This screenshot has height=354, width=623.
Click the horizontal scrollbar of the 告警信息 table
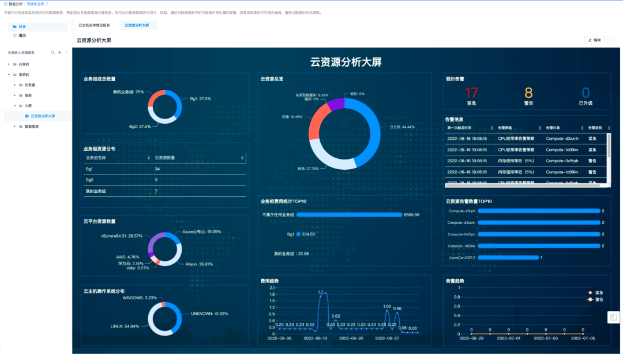pyautogui.click(x=523, y=185)
